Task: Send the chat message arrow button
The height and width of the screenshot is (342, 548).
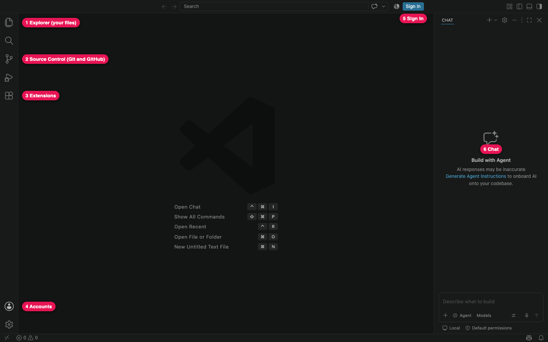Action: click(537, 315)
